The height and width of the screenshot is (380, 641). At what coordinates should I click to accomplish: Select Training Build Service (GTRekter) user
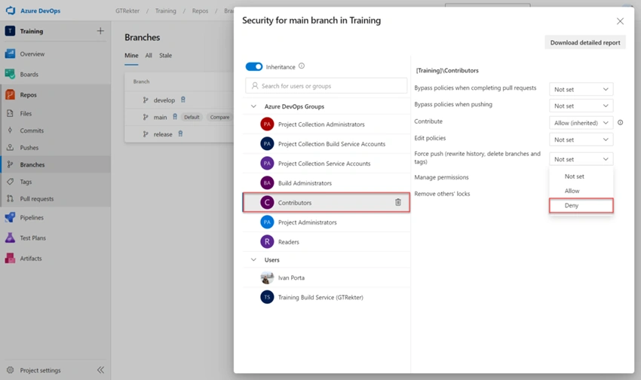click(326, 297)
